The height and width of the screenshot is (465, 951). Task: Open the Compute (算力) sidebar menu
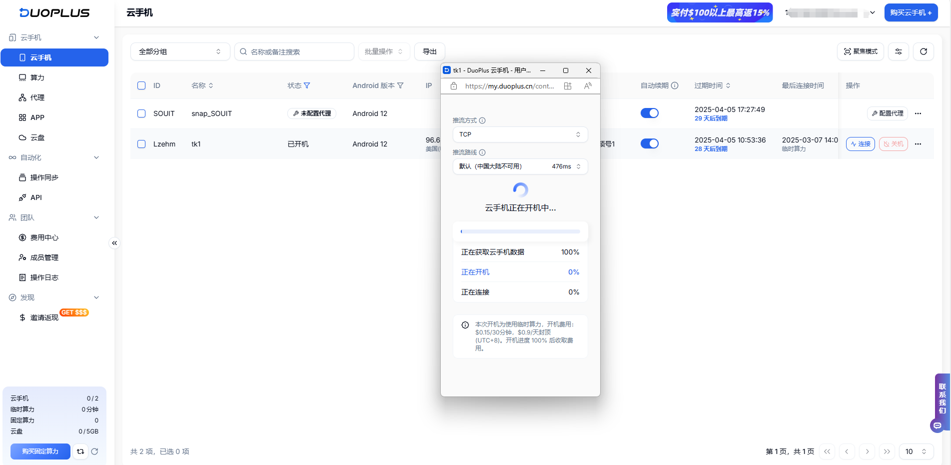coord(54,77)
